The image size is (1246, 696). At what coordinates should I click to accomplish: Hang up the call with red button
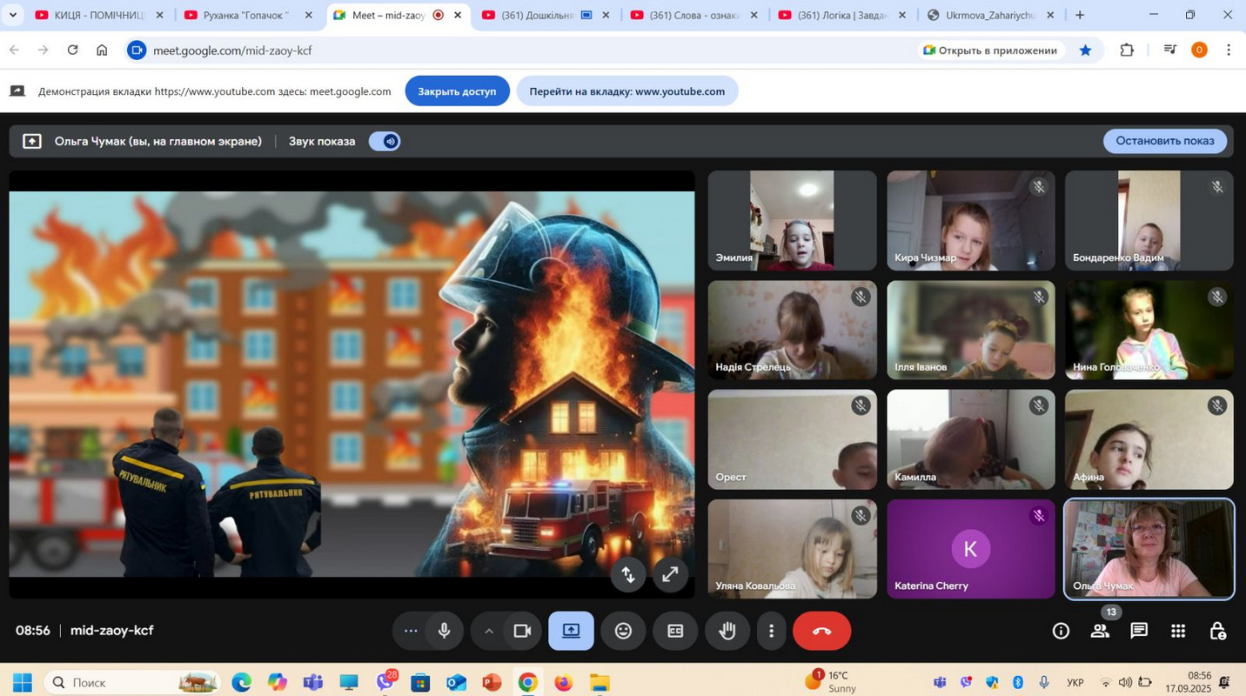(821, 631)
